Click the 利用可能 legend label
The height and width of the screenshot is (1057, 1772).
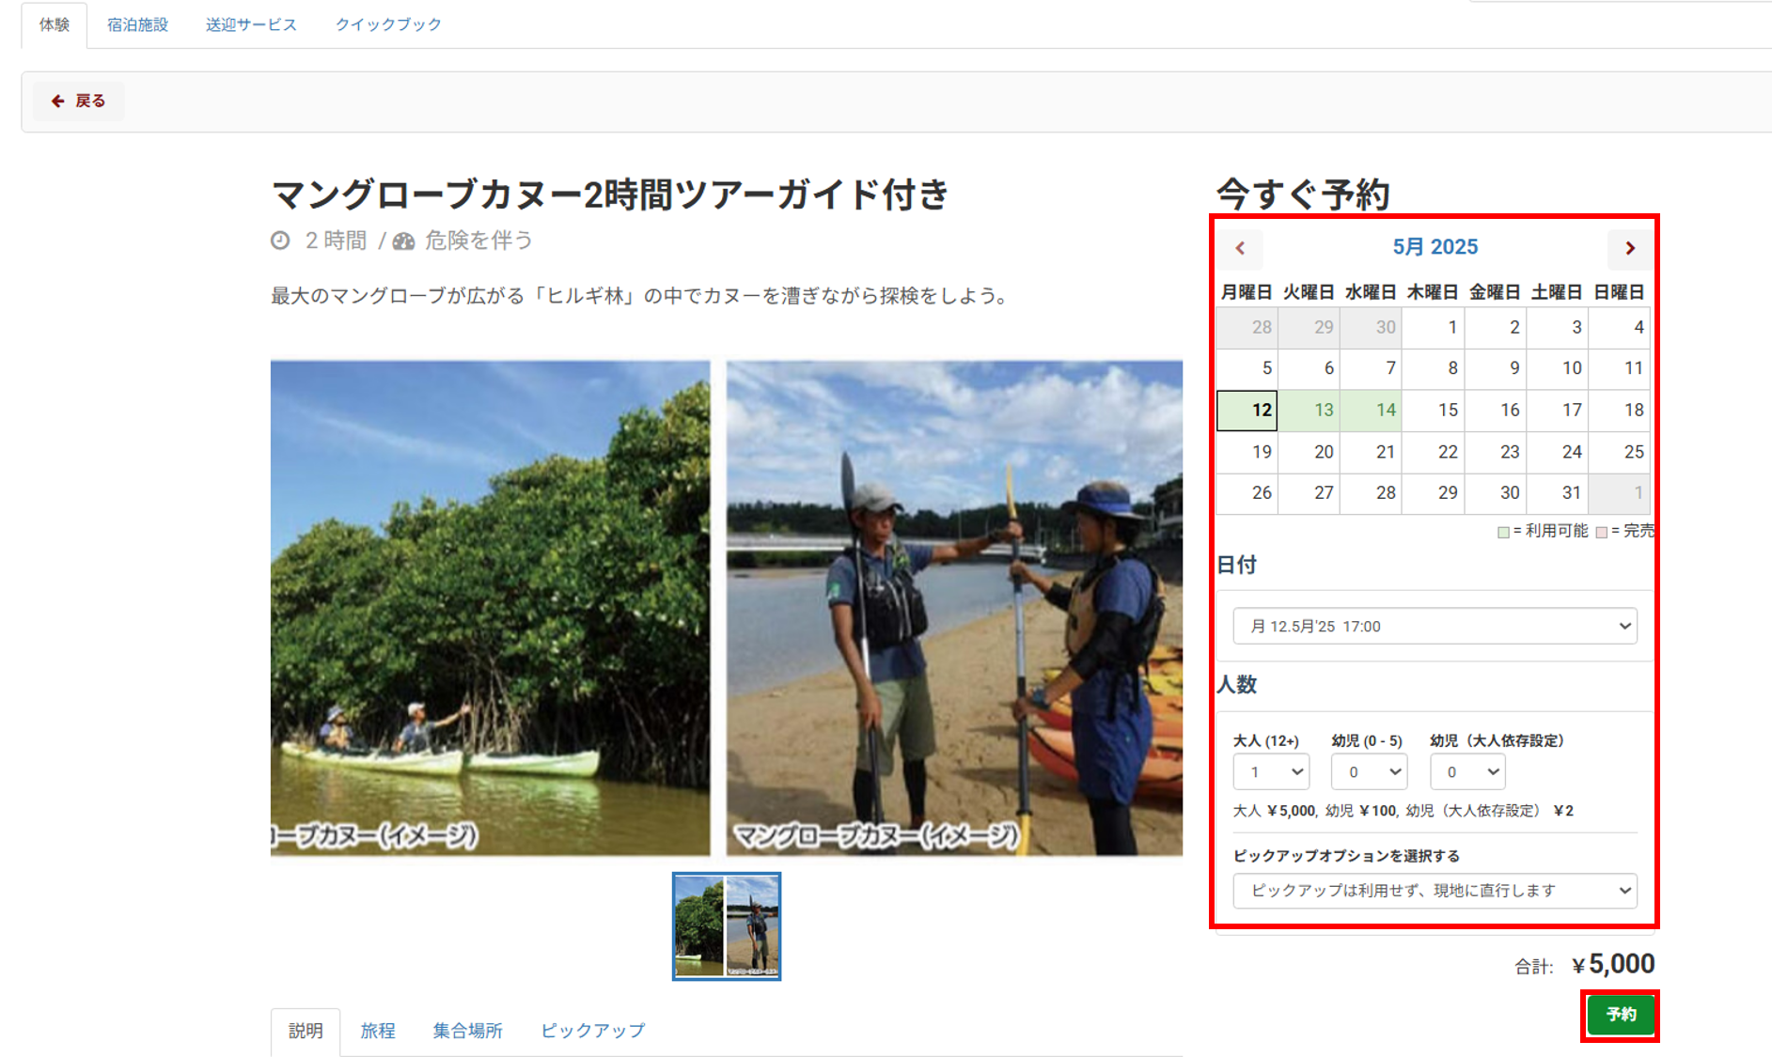pos(1556,531)
